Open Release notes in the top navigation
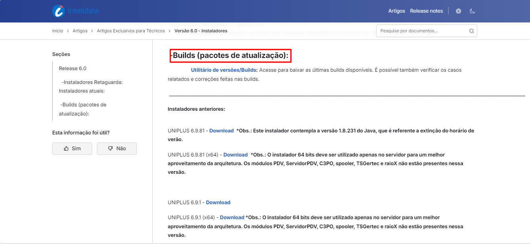Image resolution: width=530 pixels, height=244 pixels. pos(426,11)
